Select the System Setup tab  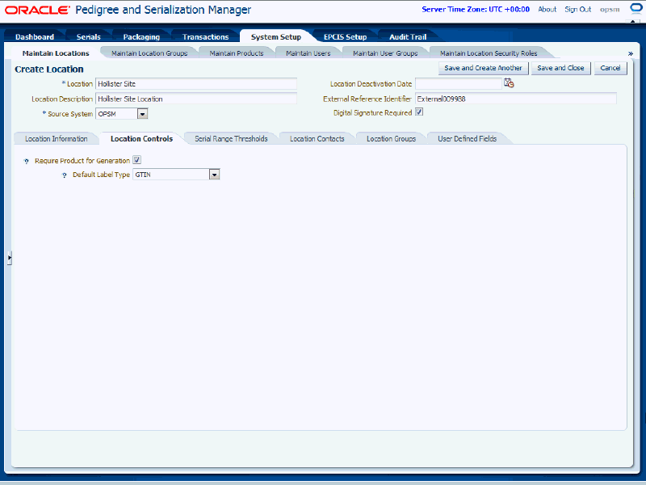point(276,36)
